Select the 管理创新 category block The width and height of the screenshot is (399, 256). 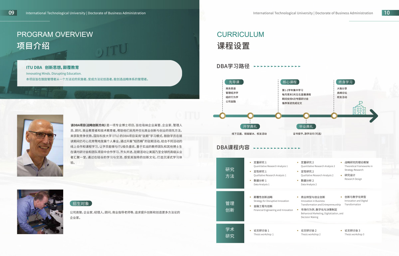coord(230,207)
